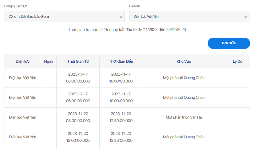This screenshot has height=149, width=258.
Task: Open the Công ty Điện lực dropdown
Action: (64, 17)
